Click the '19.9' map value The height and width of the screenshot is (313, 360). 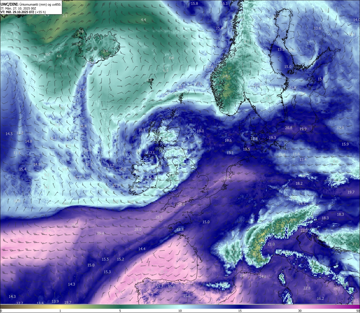(303, 129)
